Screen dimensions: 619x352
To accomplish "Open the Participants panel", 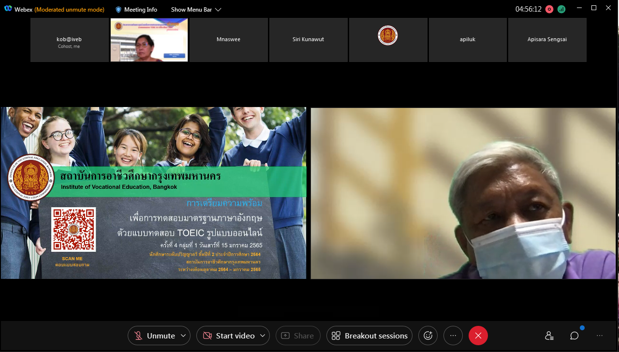I will (549, 336).
